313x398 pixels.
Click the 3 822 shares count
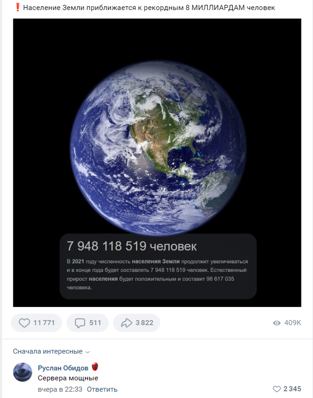point(144,323)
